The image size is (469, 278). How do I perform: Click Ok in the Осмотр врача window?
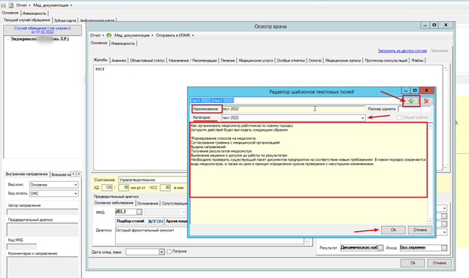pyautogui.click(x=413, y=263)
